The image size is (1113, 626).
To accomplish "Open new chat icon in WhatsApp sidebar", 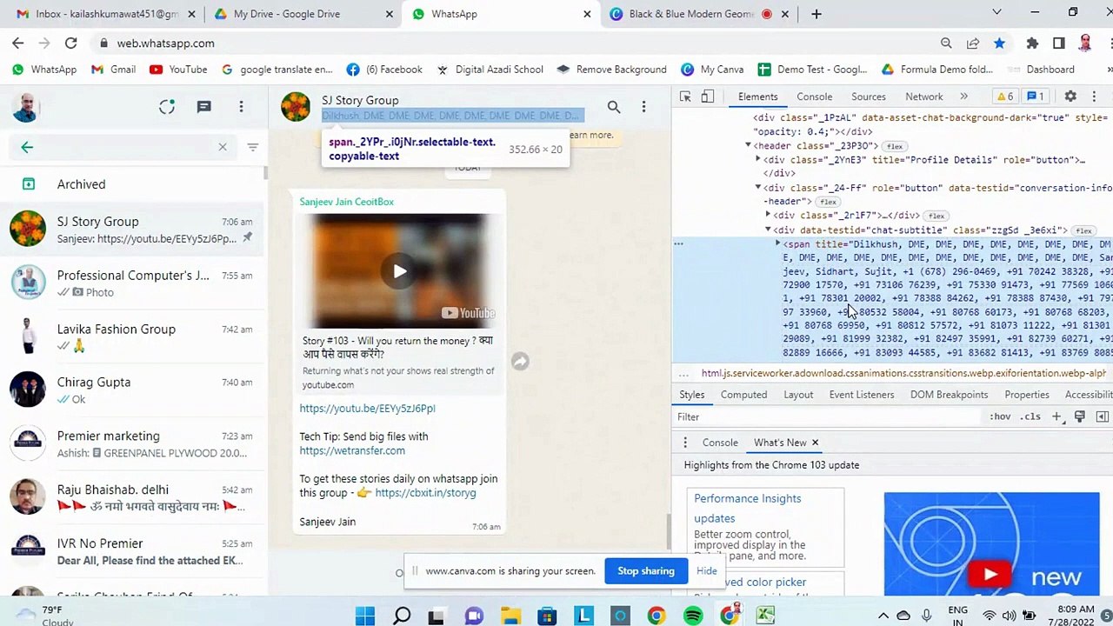I will [204, 107].
